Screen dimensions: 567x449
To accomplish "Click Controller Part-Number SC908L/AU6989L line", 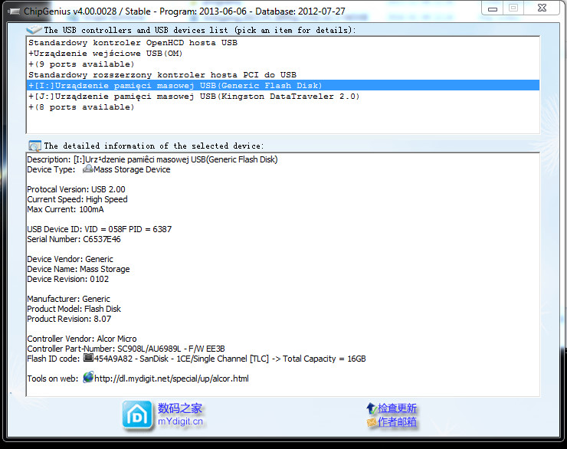I will coord(126,349).
